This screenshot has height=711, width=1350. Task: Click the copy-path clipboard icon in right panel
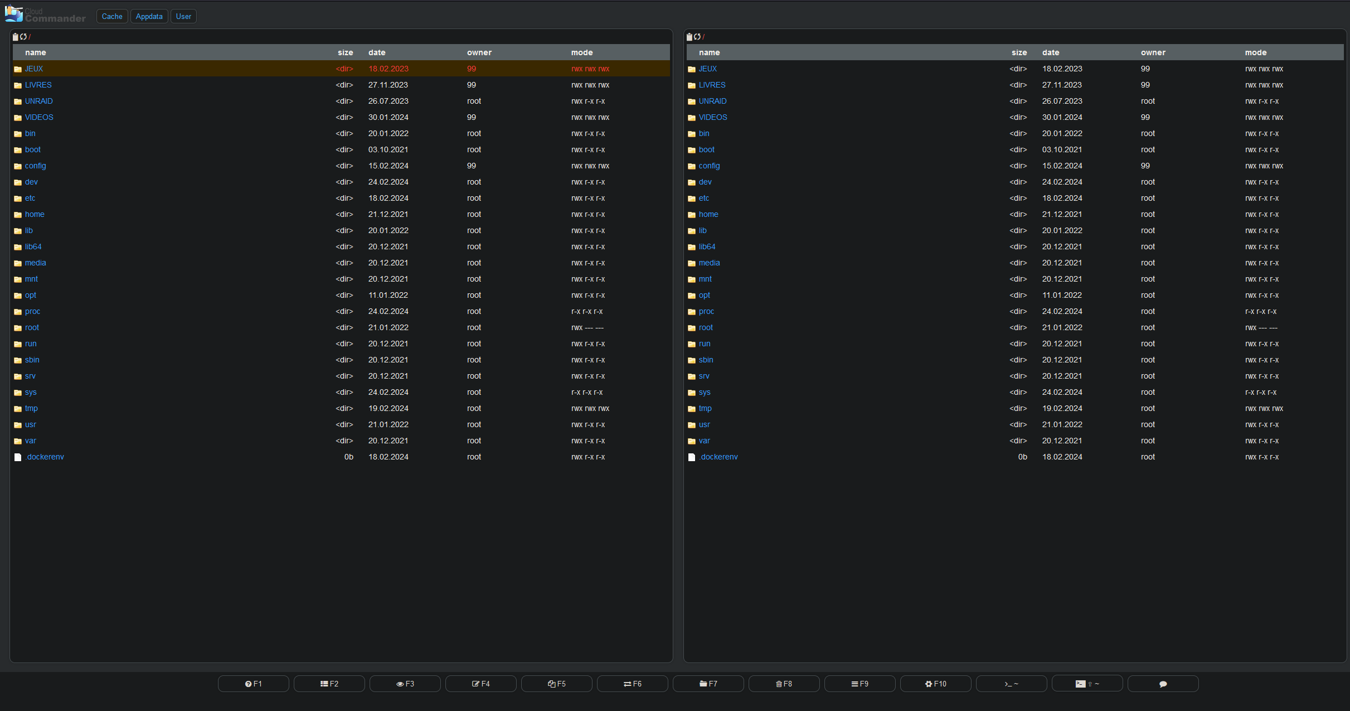[689, 37]
